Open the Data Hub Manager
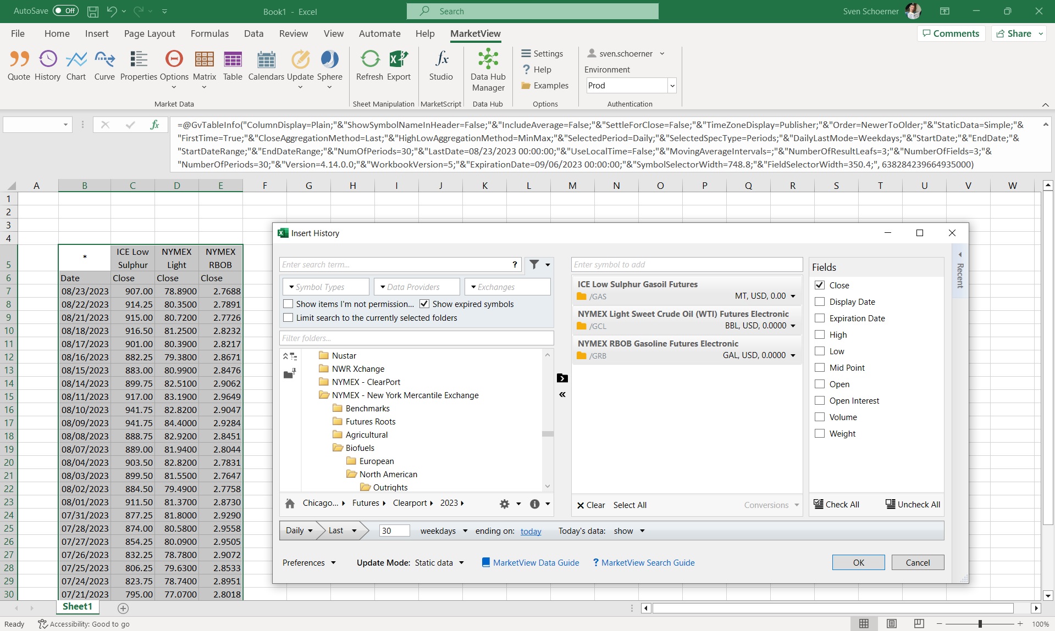The image size is (1055, 631). tap(488, 70)
